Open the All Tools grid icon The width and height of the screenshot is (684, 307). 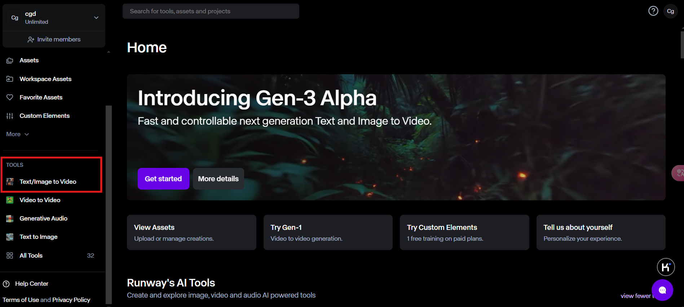coord(10,255)
